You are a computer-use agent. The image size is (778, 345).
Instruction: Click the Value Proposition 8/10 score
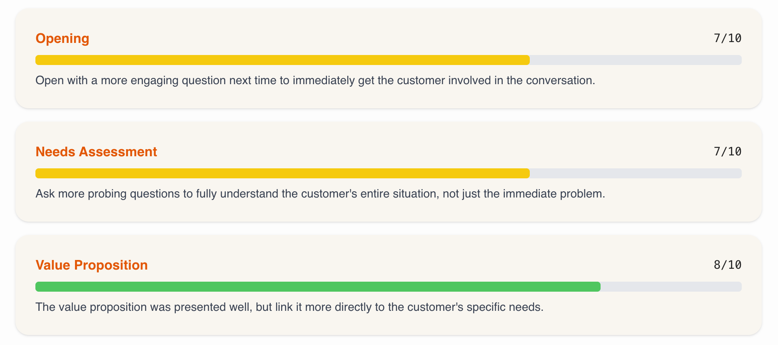pyautogui.click(x=727, y=265)
